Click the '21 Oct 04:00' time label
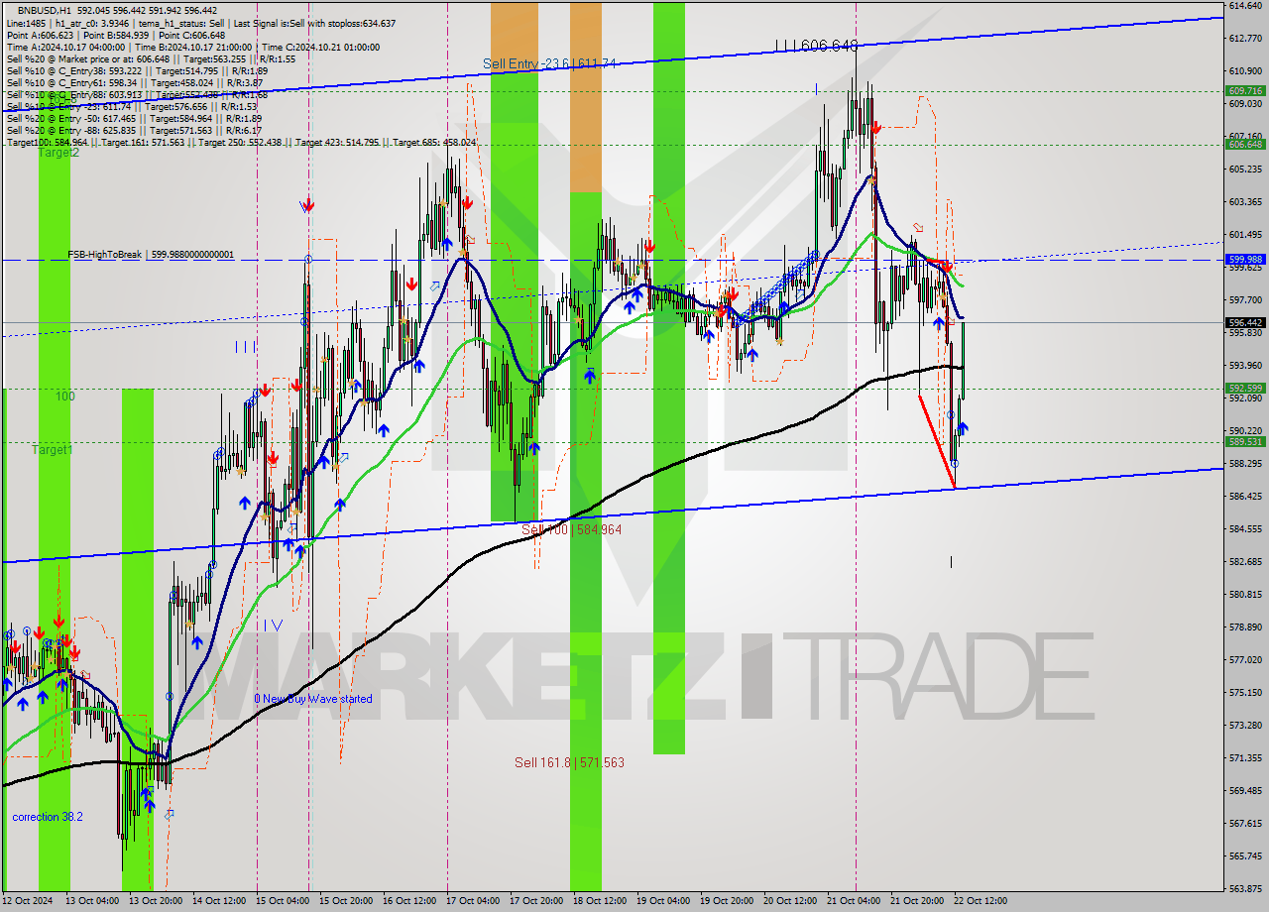The width and height of the screenshot is (1269, 912). click(854, 901)
